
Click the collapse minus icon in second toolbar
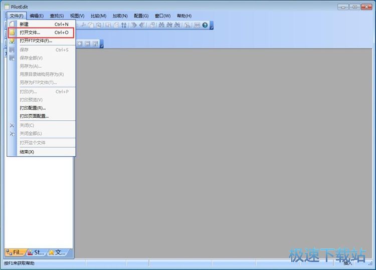pyautogui.click(x=87, y=44)
